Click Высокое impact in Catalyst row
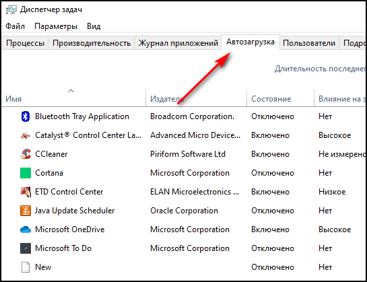This screenshot has height=282, width=367. click(335, 135)
